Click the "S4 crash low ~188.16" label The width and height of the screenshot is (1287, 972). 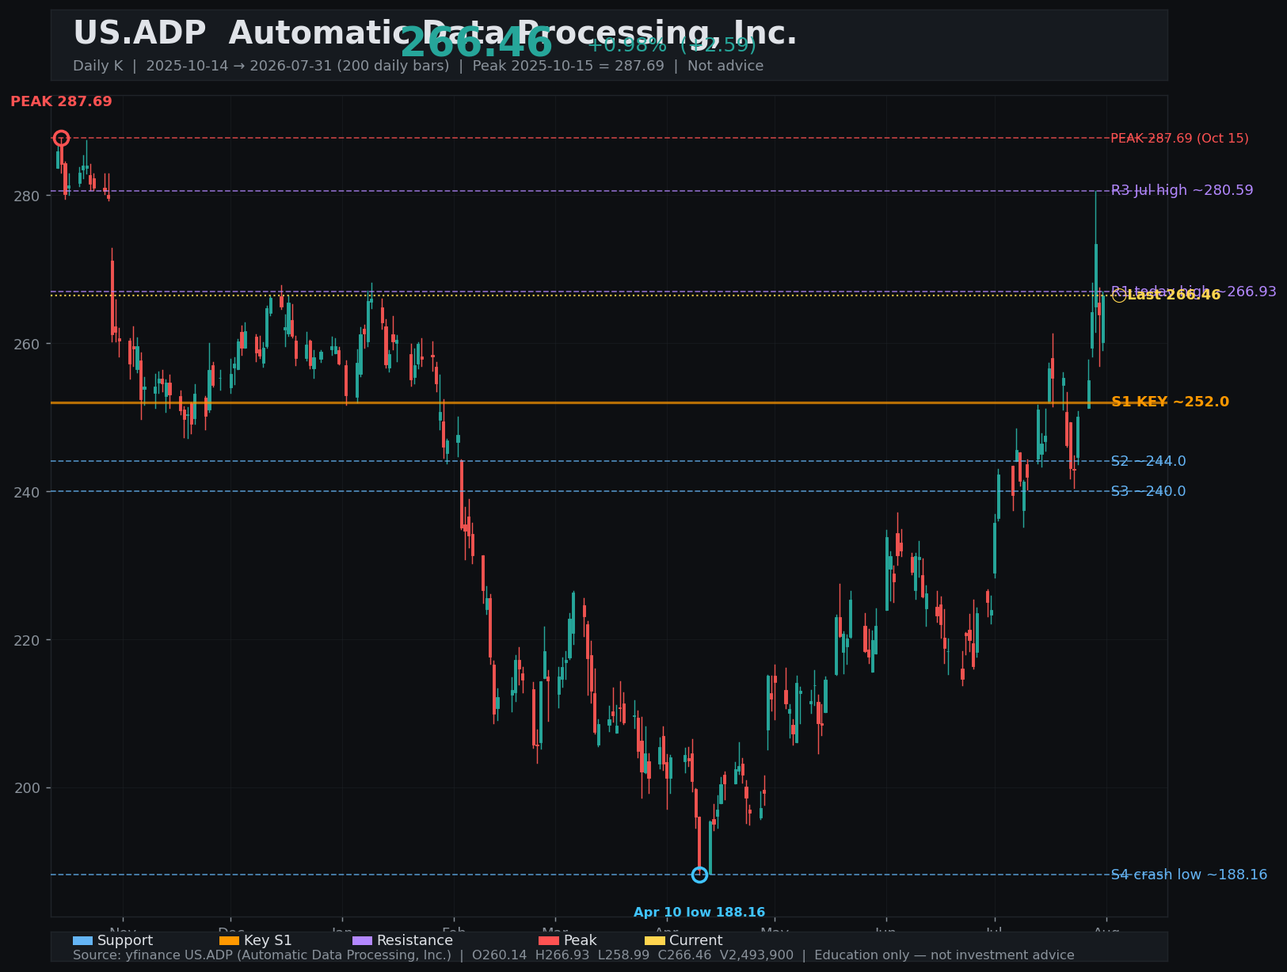tap(1189, 875)
